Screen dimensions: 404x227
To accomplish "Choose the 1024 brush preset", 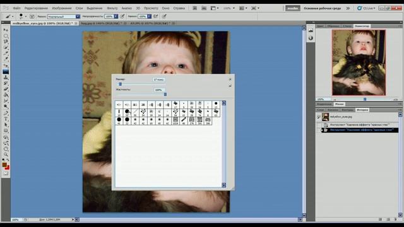I will coord(175,120).
